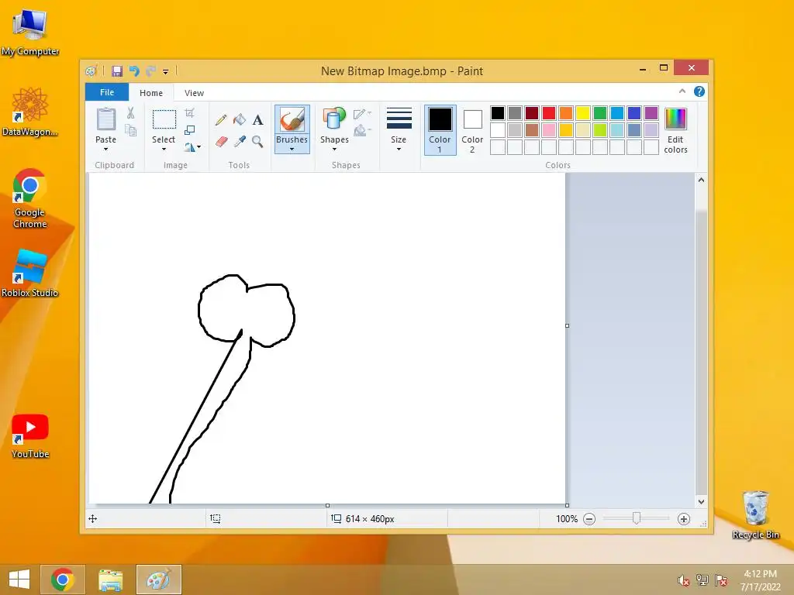The width and height of the screenshot is (794, 595).
Task: Pick the pink (rose) color swatch
Action: click(x=549, y=130)
